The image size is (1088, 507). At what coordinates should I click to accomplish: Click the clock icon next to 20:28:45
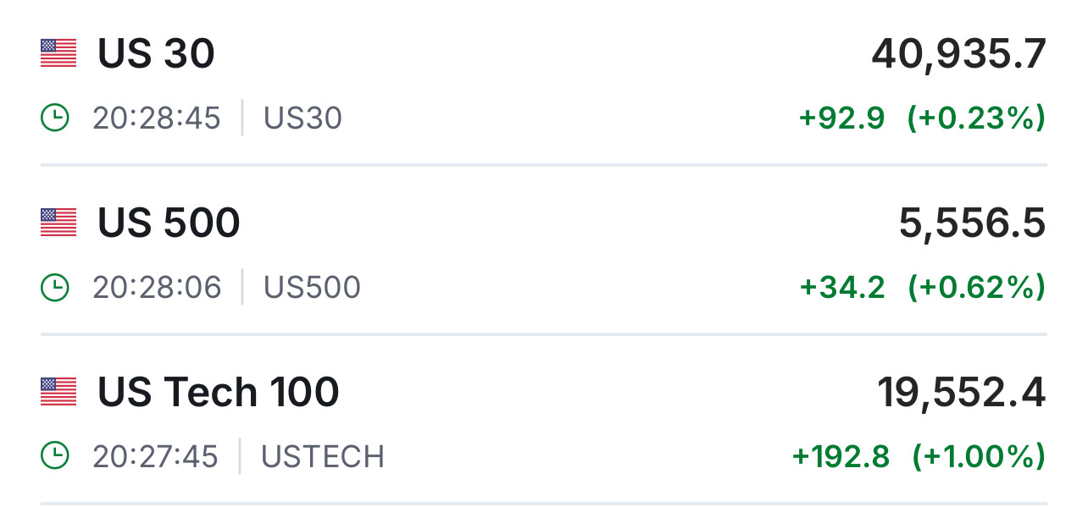pyautogui.click(x=55, y=118)
